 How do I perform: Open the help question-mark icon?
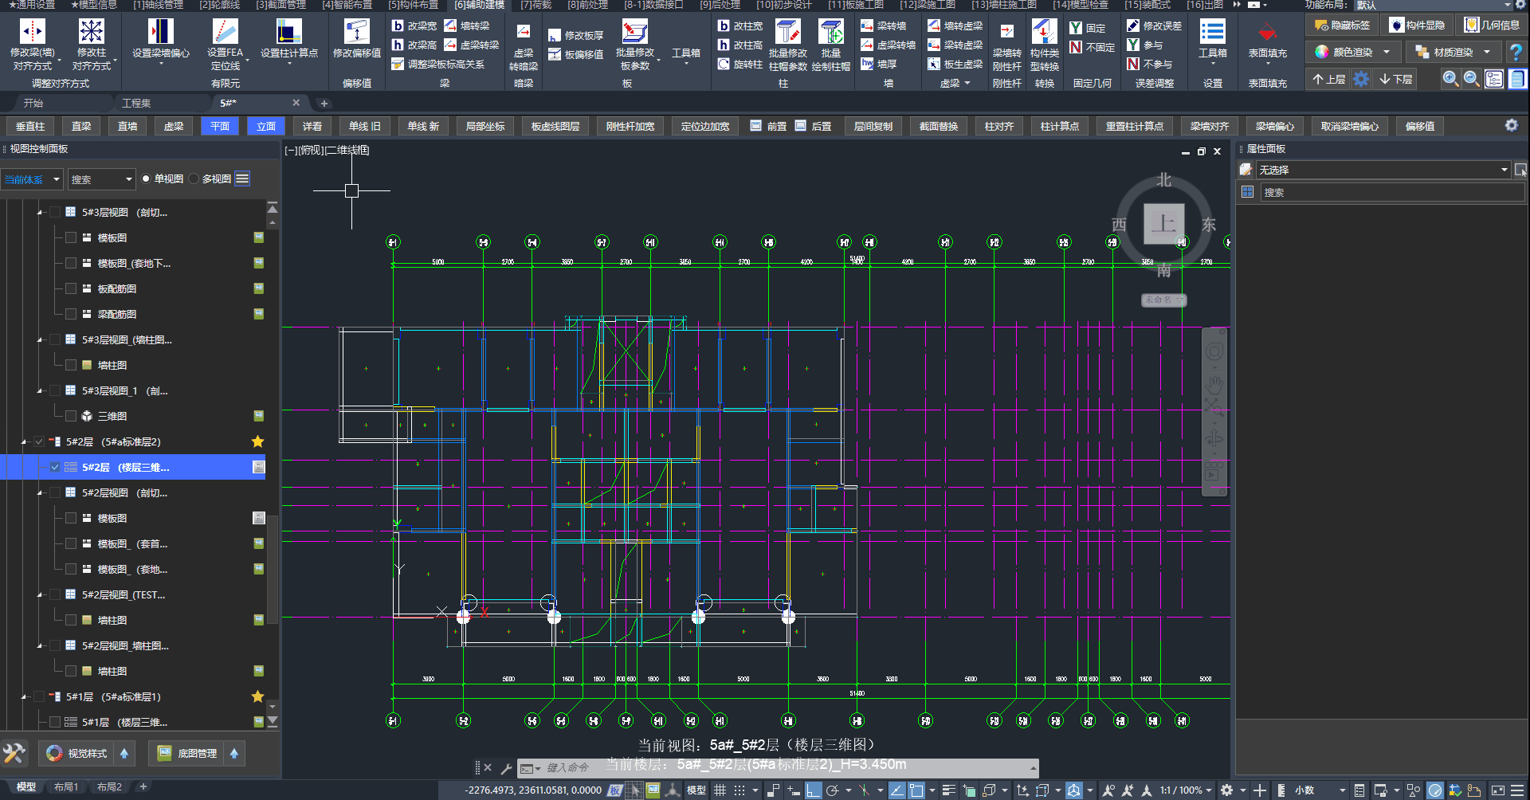(1515, 52)
